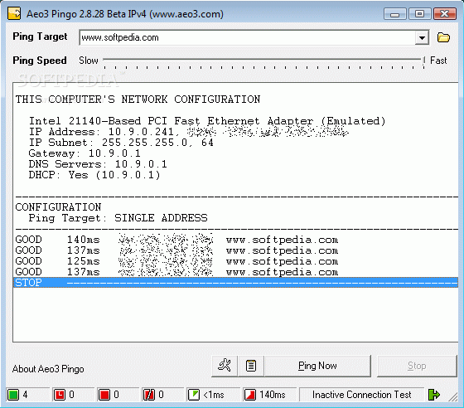Click the Aeo3 Pingo title bar app icon

(14, 13)
